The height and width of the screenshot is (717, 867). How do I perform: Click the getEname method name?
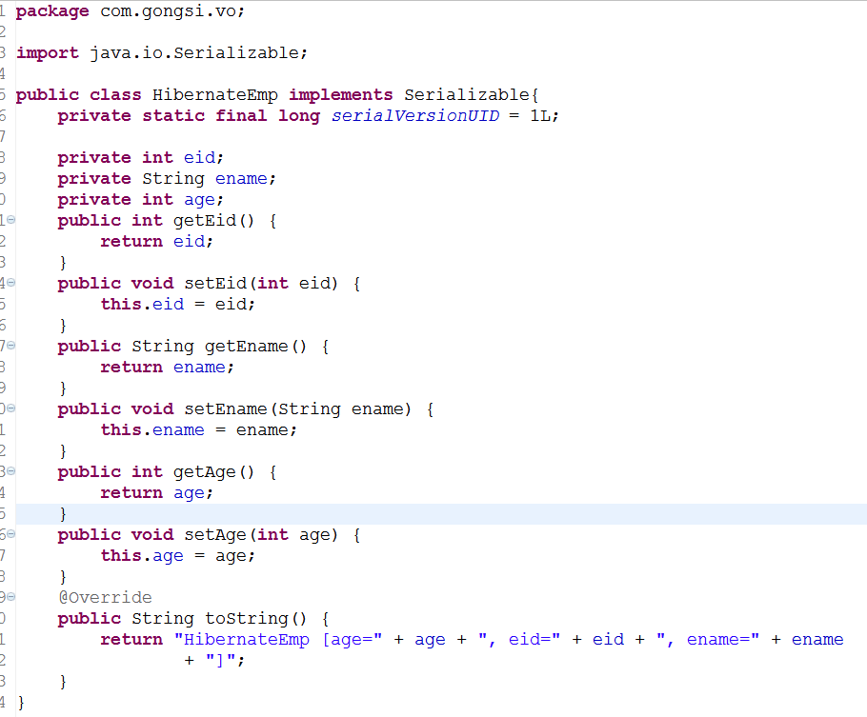246,347
